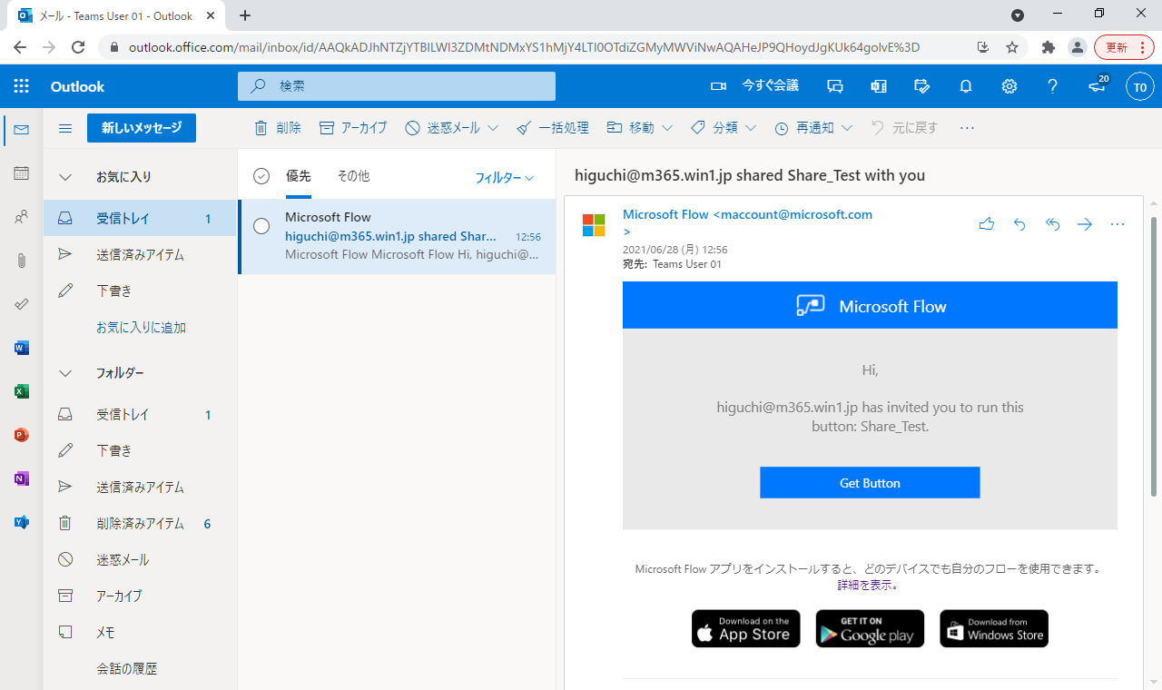Collapse the お気に入り favorites section
Image resolution: width=1162 pixels, height=690 pixels.
[65, 177]
